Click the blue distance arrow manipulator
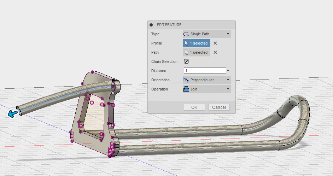 click(x=13, y=113)
